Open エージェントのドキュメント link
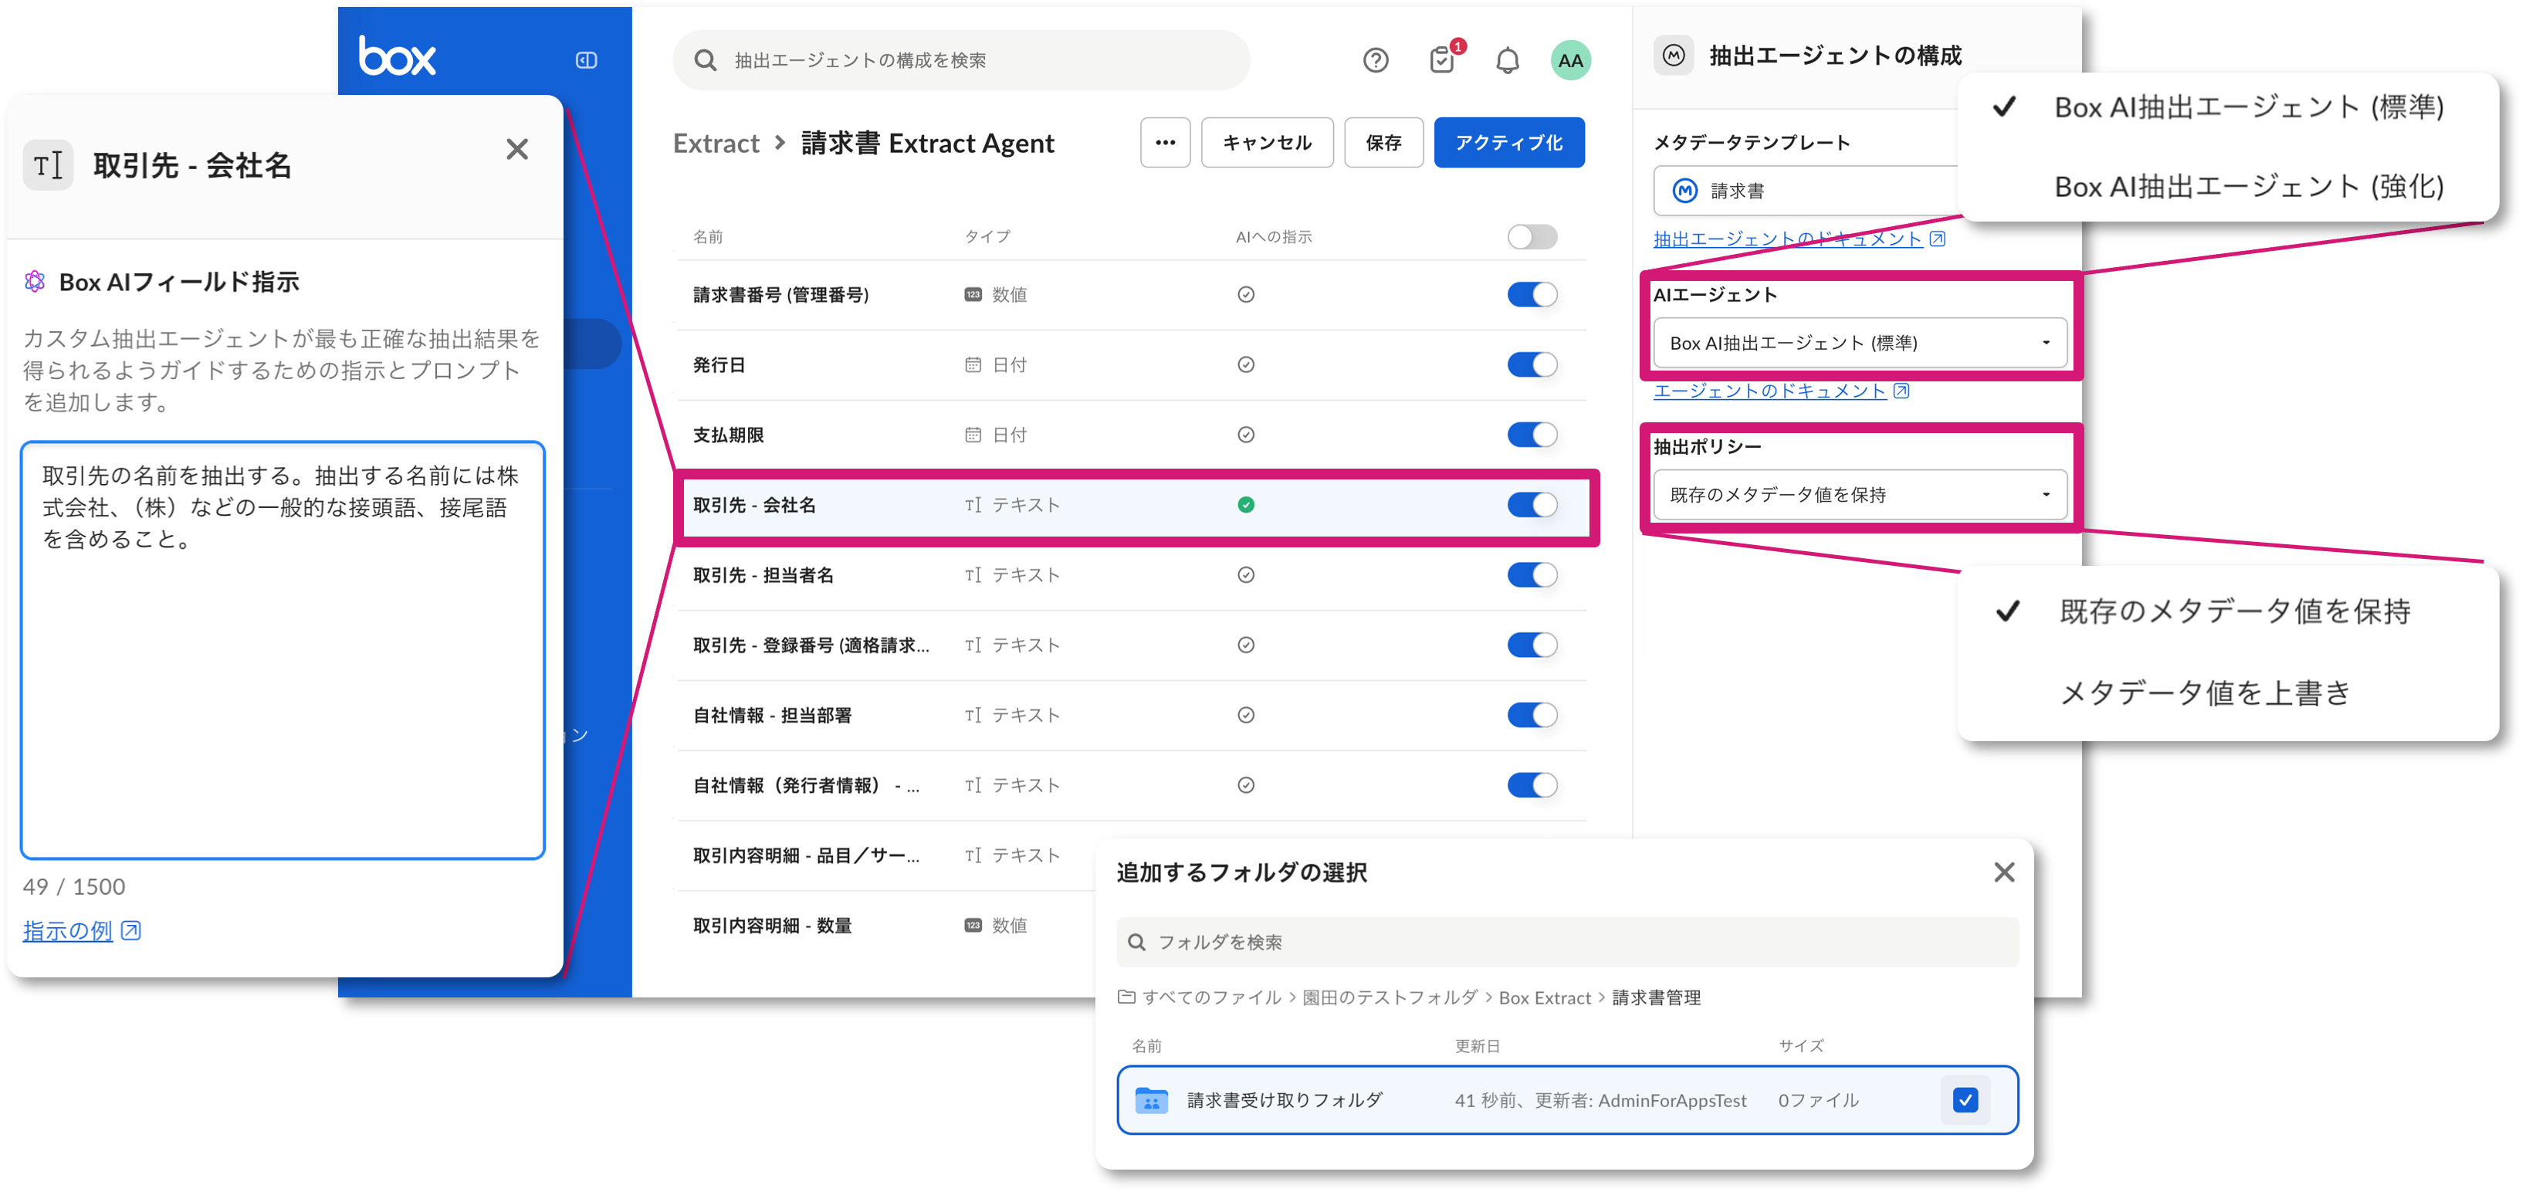 click(x=1769, y=391)
